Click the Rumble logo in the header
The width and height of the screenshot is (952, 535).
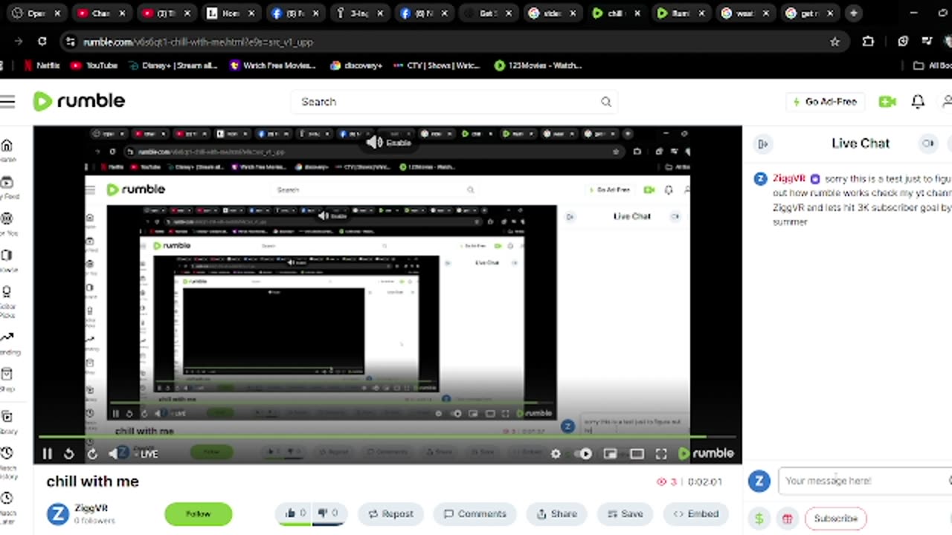point(80,101)
